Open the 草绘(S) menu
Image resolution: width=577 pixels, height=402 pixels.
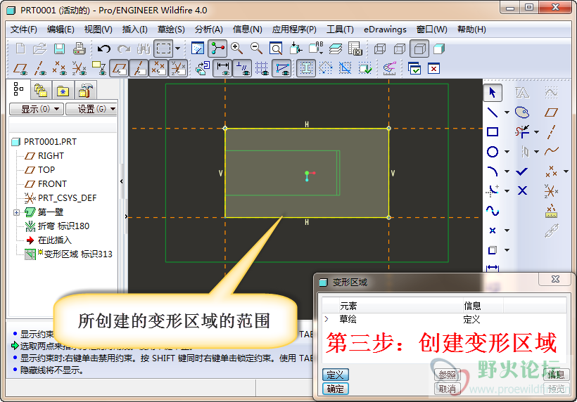(x=171, y=30)
